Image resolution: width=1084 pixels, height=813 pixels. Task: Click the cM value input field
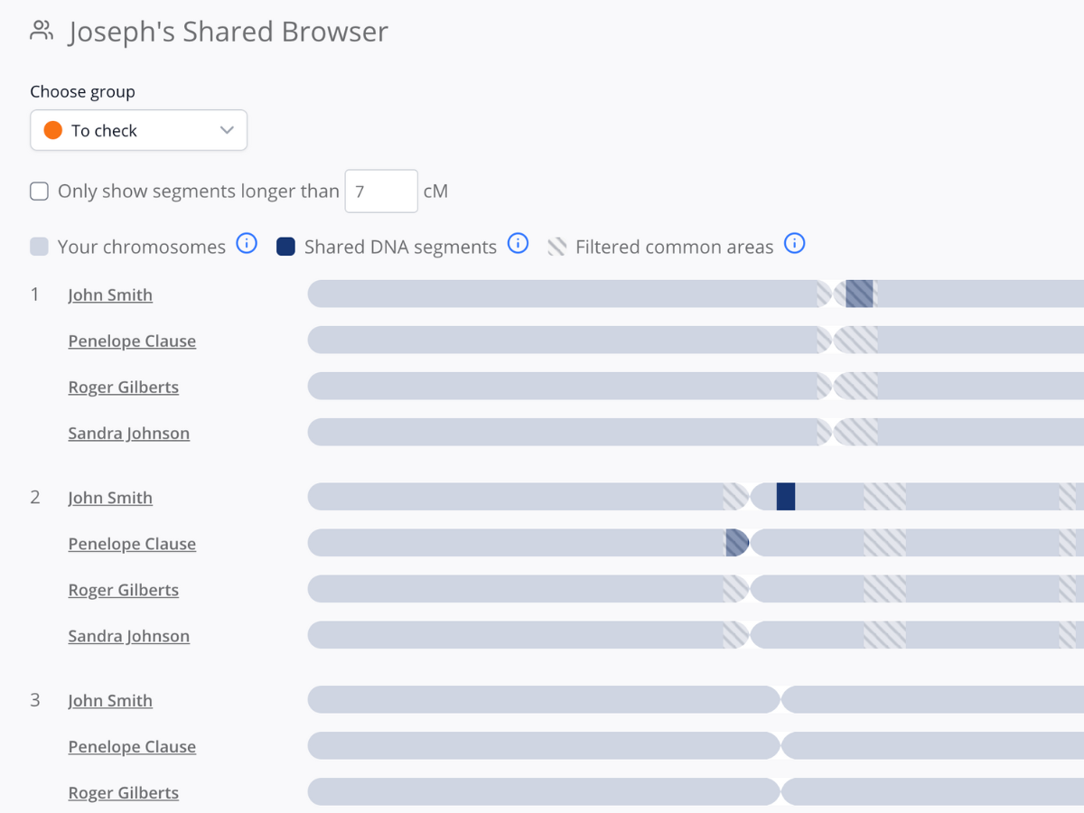pyautogui.click(x=380, y=191)
